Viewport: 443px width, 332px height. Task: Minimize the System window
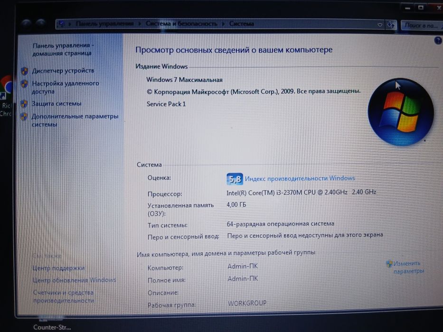coord(407,8)
